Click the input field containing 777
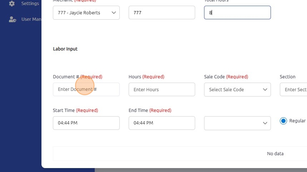This screenshot has width=307, height=172. (162, 12)
